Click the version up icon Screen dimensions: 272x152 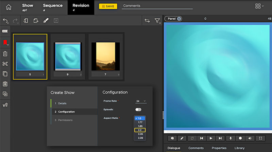[5, 105]
